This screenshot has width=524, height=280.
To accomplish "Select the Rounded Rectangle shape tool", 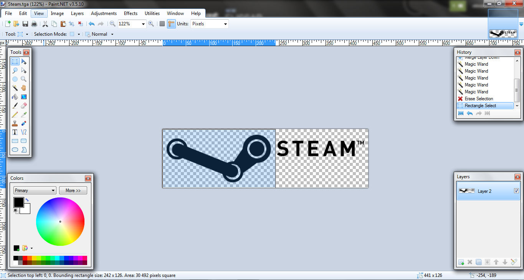I will 24,141.
